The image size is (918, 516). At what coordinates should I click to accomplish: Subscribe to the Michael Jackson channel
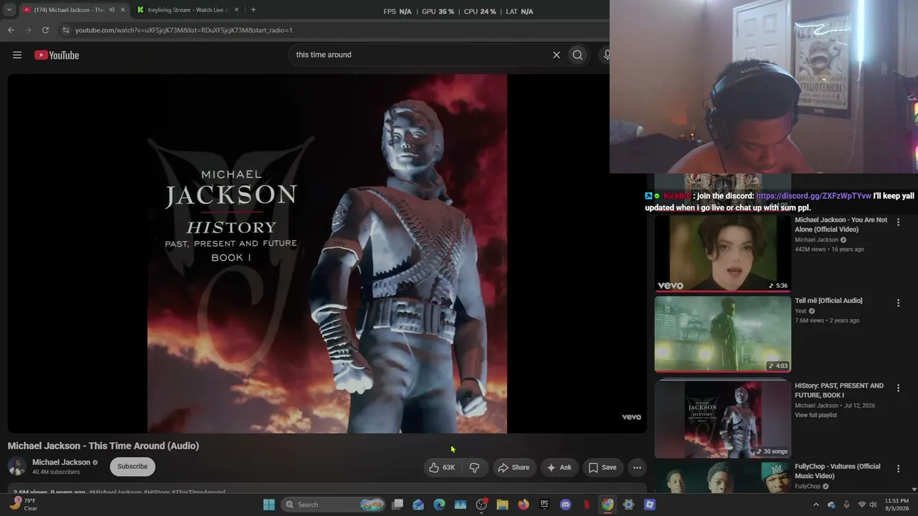click(132, 467)
